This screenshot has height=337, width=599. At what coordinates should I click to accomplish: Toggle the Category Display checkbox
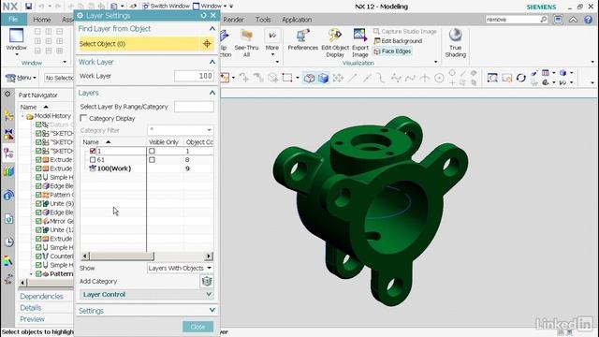click(83, 119)
